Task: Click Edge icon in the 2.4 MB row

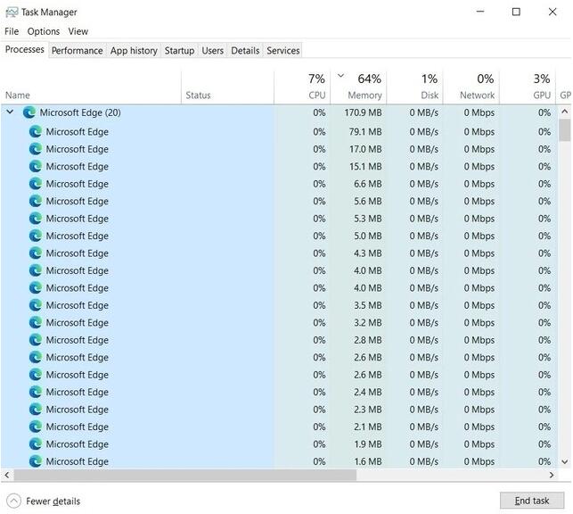Action: 36,392
